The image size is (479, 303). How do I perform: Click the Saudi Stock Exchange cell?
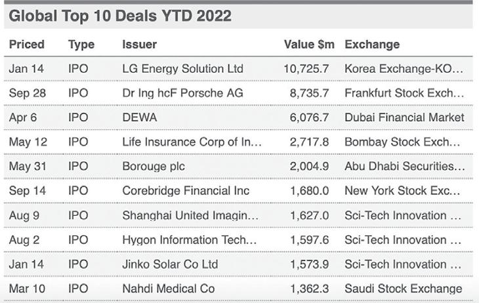pos(403,289)
